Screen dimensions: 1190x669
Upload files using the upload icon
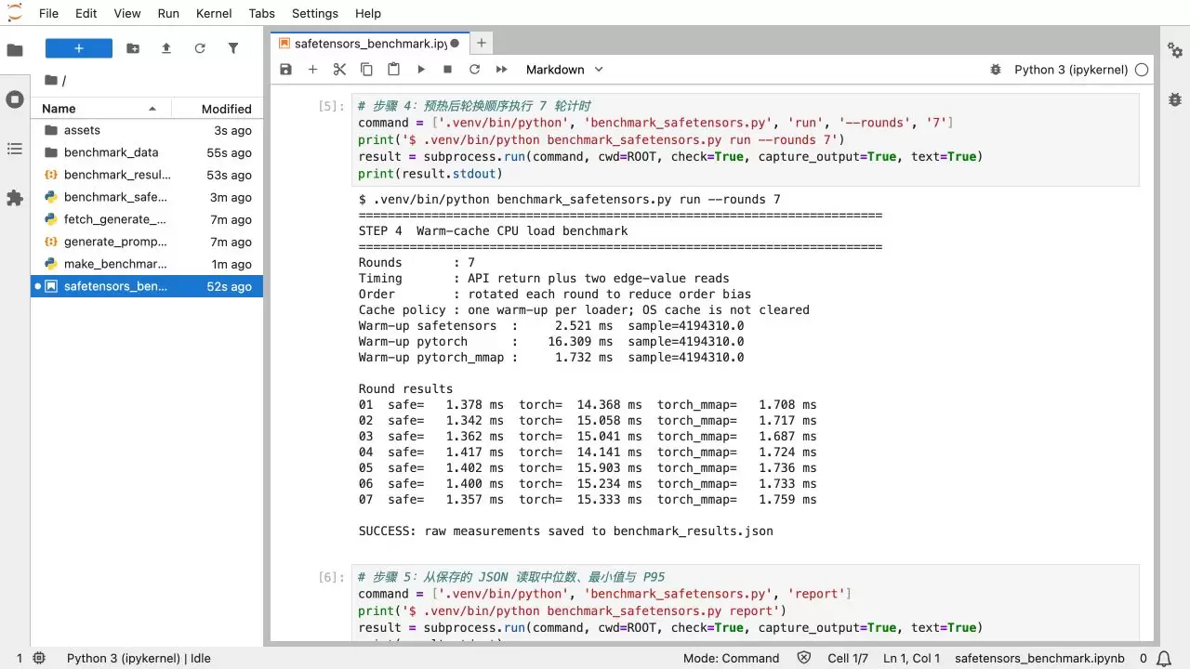[166, 48]
